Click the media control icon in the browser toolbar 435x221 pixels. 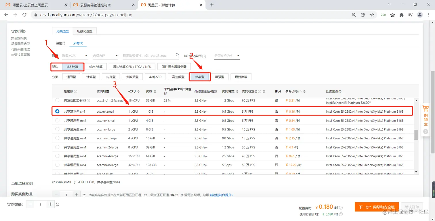[411, 15]
